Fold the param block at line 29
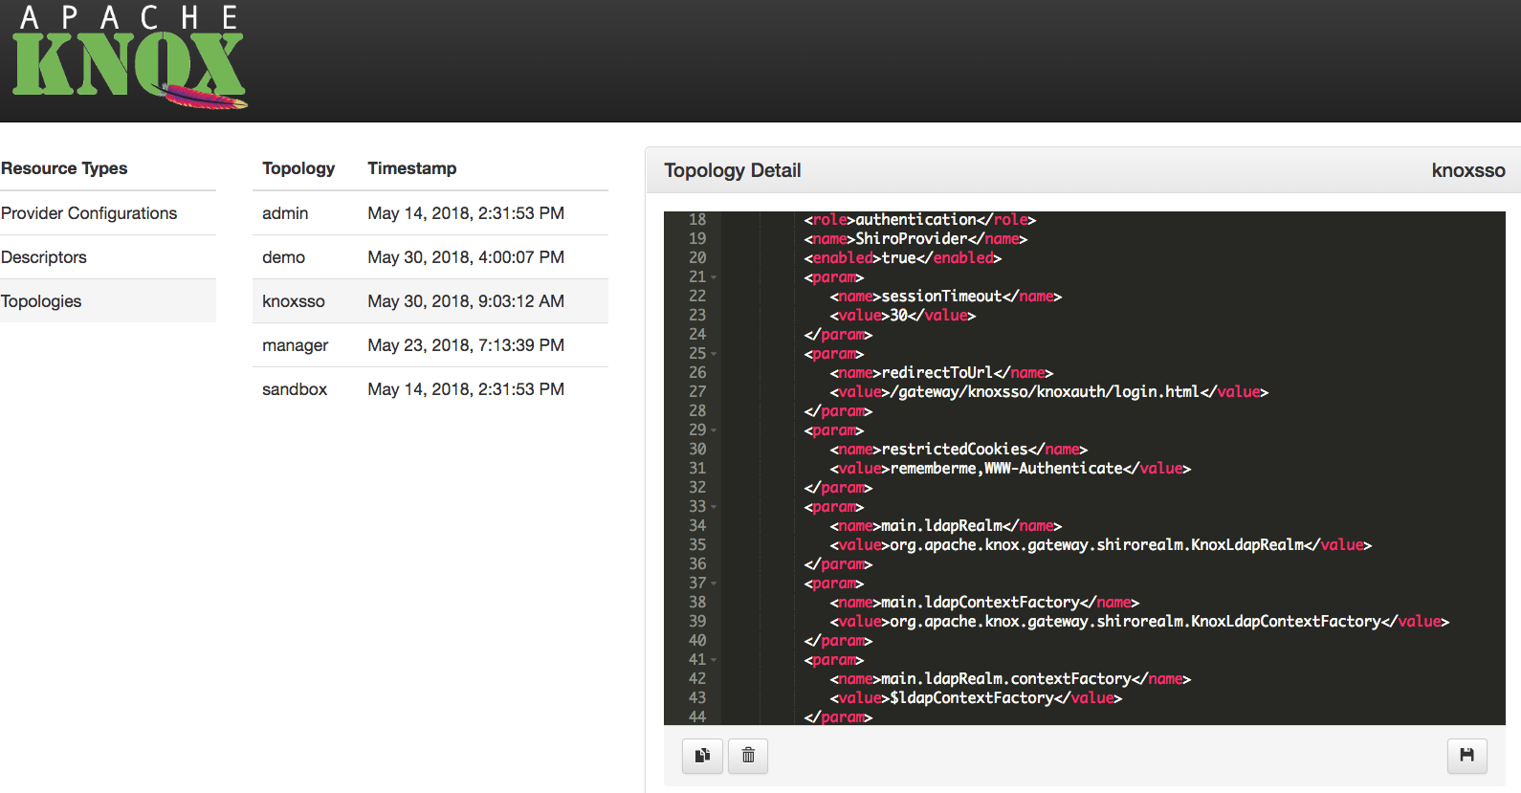 click(714, 430)
